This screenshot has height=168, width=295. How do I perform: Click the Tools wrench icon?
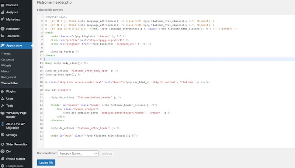tap(3, 106)
